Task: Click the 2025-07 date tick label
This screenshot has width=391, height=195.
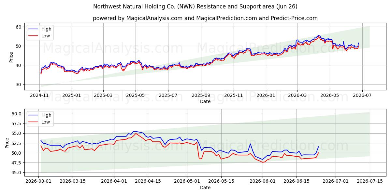Action: pyautogui.click(x=168, y=96)
